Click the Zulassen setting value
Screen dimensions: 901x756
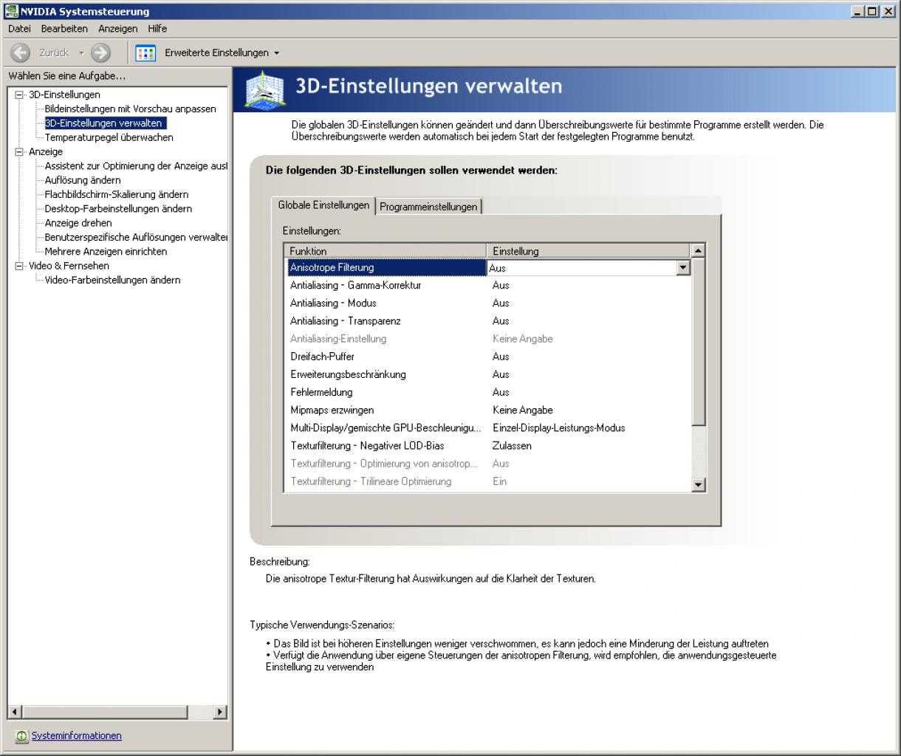pos(512,446)
